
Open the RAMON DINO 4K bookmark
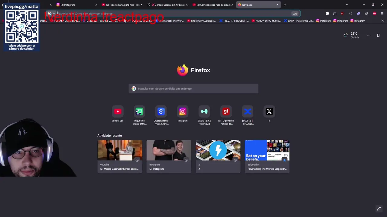[x=266, y=21]
